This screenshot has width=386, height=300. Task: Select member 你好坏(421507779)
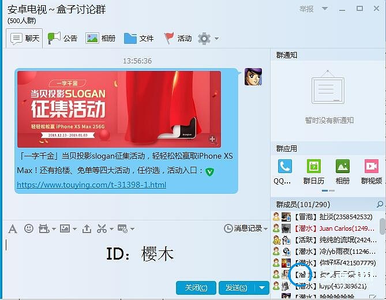[326, 263]
